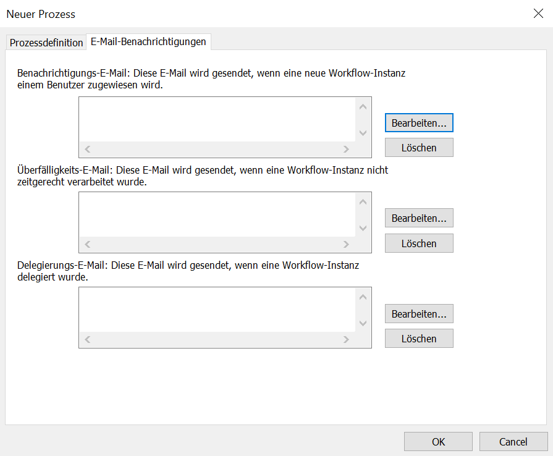Click scroll-up arrow in Benachrichtigungs-E-Mail box
The width and height of the screenshot is (553, 456).
pyautogui.click(x=363, y=106)
